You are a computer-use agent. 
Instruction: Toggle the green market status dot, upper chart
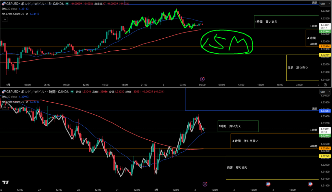pos(67,4)
